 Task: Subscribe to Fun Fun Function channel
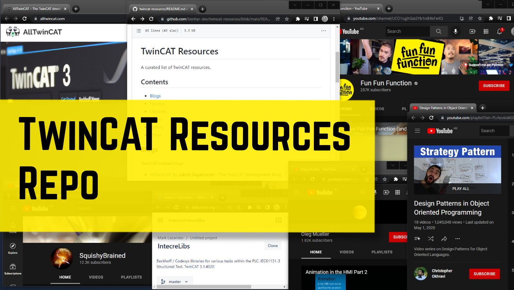point(494,86)
